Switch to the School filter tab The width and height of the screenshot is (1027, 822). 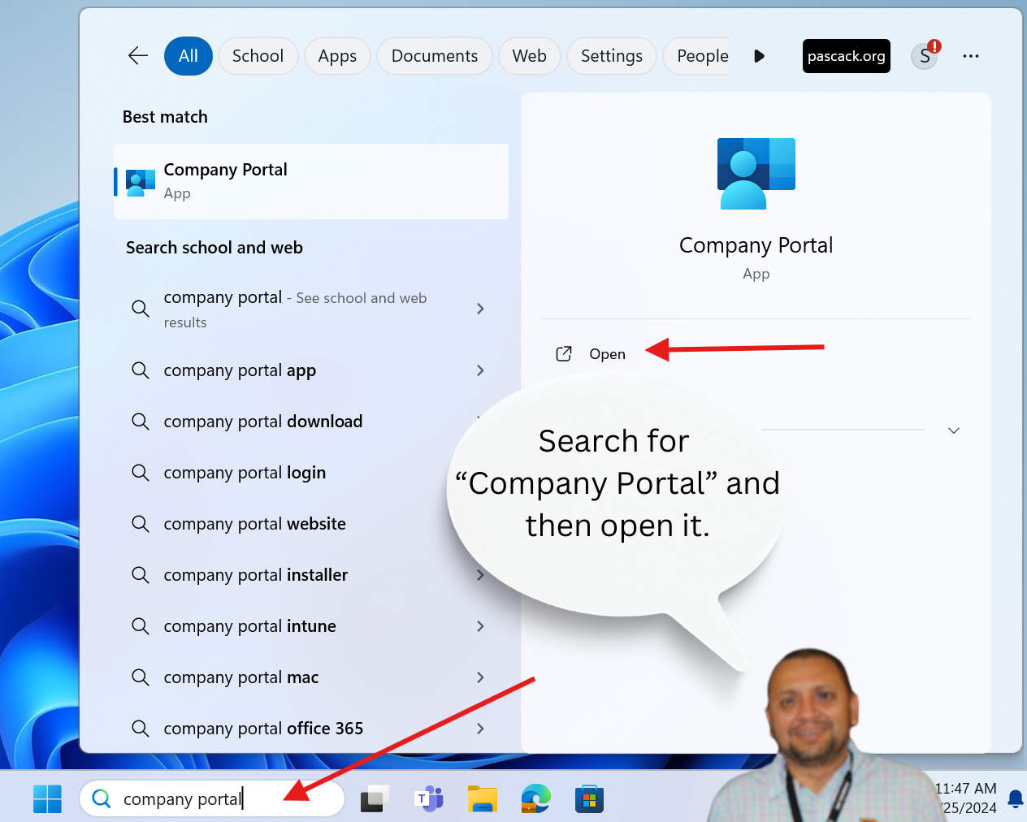tap(258, 56)
